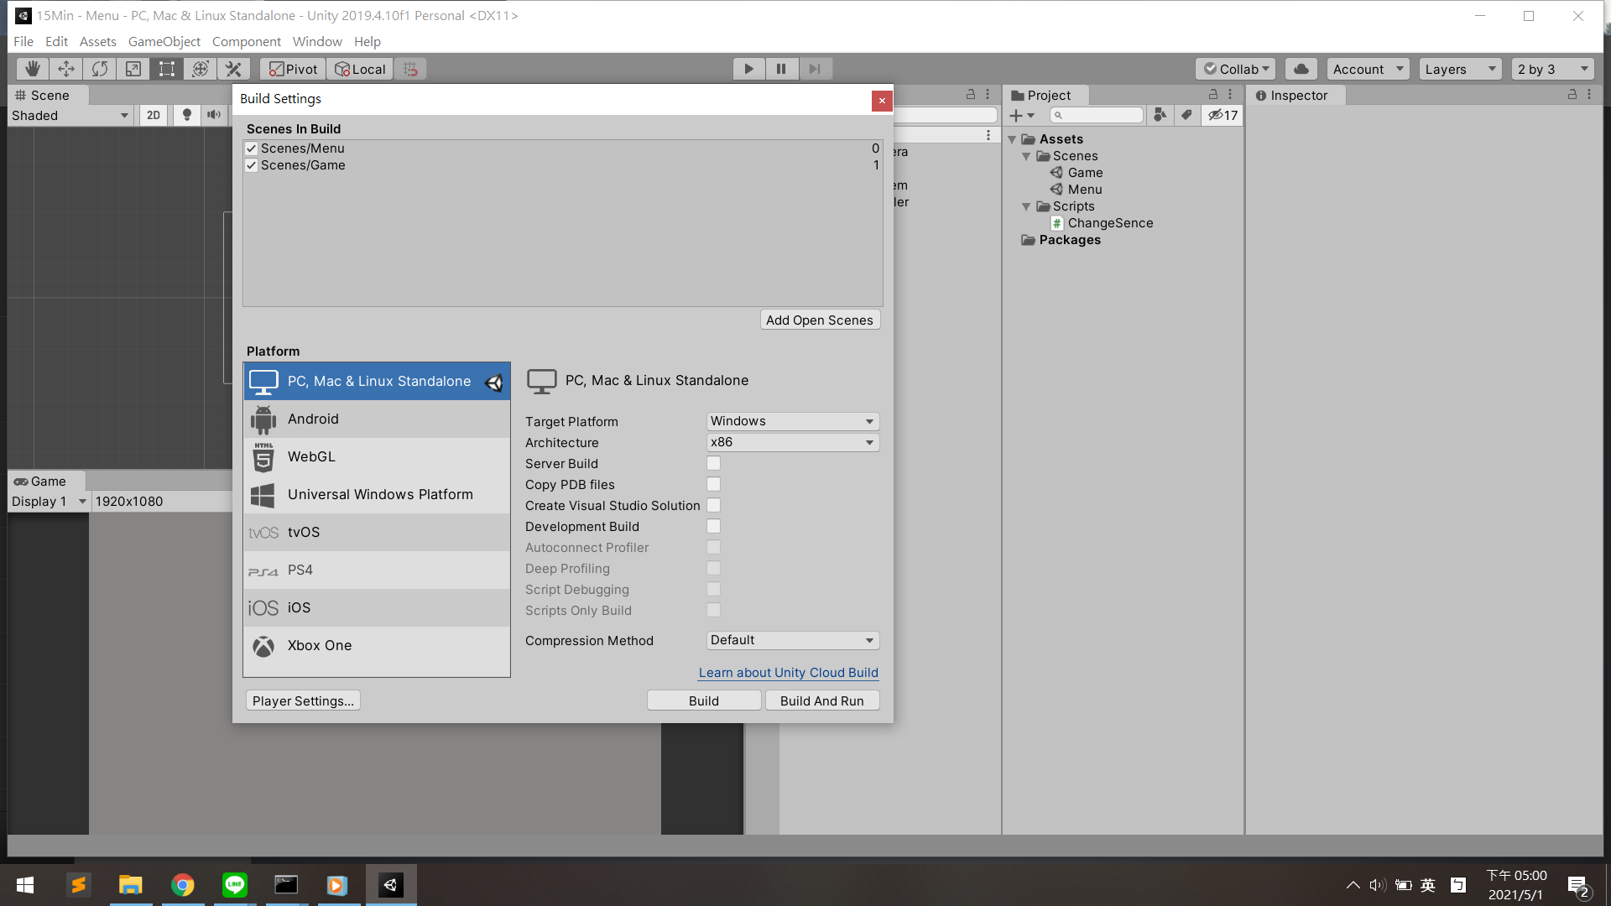Open the GameObject menu

(164, 41)
